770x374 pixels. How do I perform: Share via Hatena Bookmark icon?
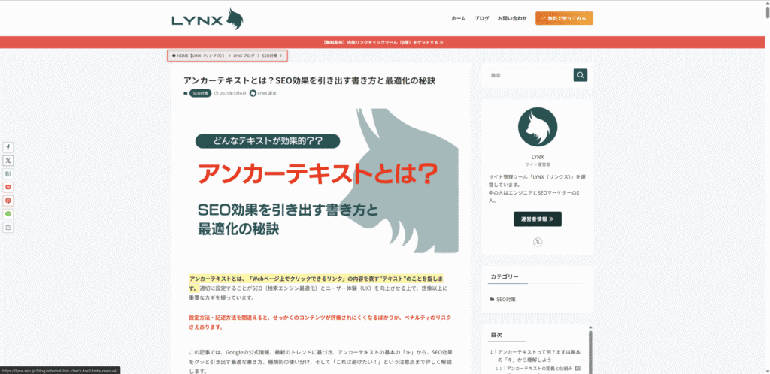pyautogui.click(x=8, y=173)
